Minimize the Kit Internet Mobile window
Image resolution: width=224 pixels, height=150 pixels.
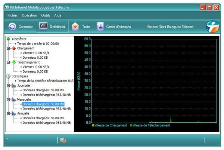203,7
